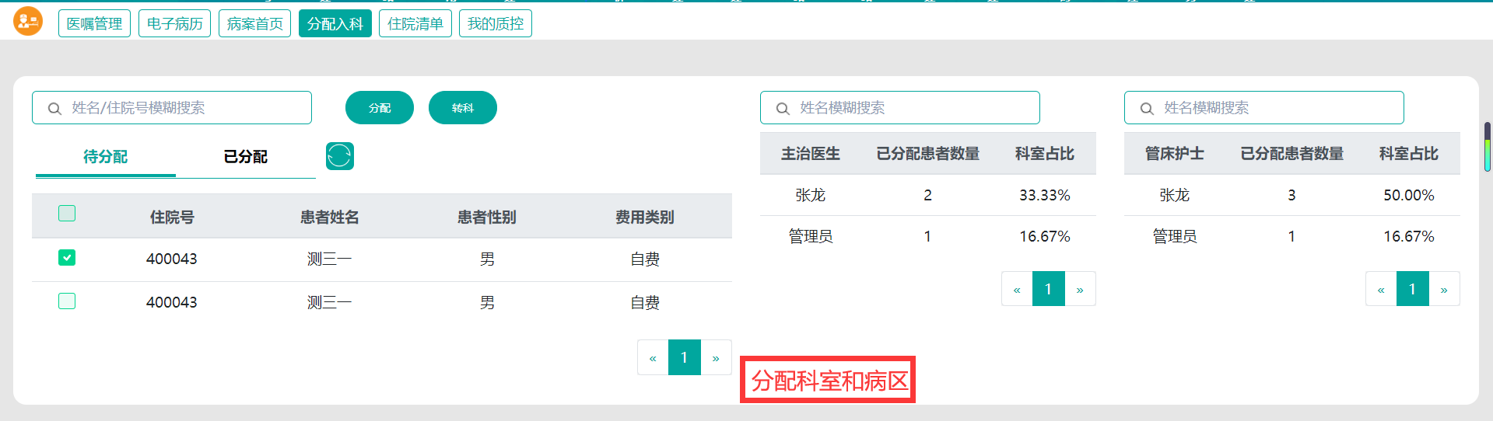Click 400043 in the checked first row

pos(172,259)
